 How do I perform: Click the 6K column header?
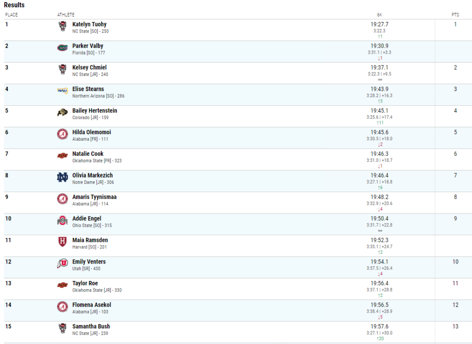click(x=379, y=15)
